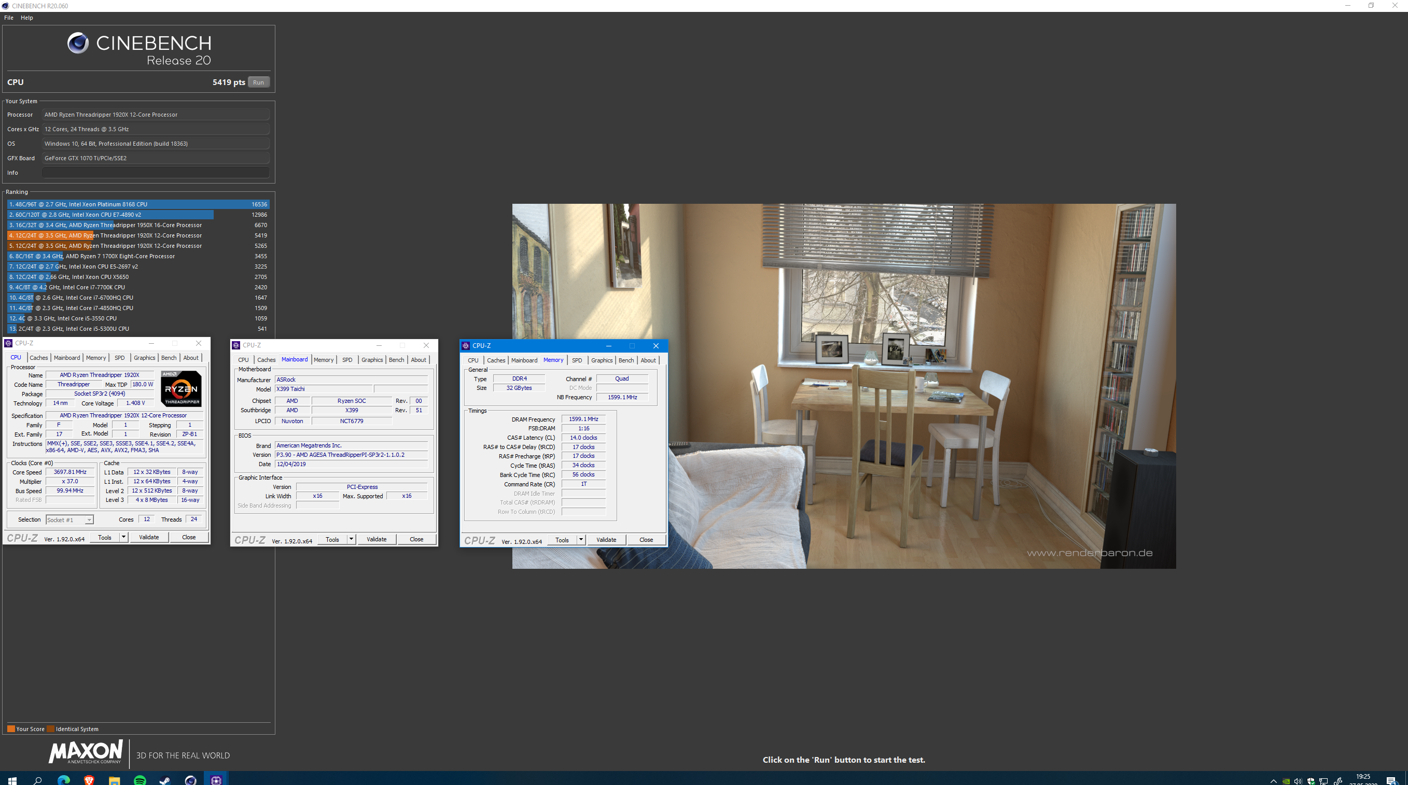Select ranking entry Intel Core i7-7700K
The width and height of the screenshot is (1408, 785).
[138, 287]
